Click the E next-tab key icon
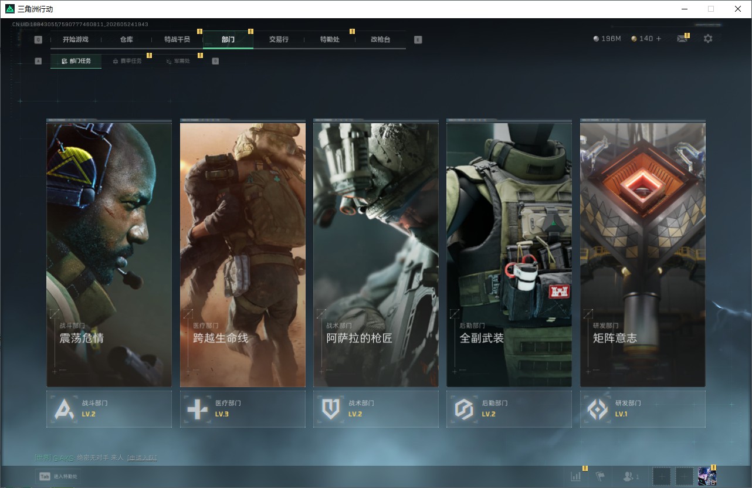 (418, 40)
